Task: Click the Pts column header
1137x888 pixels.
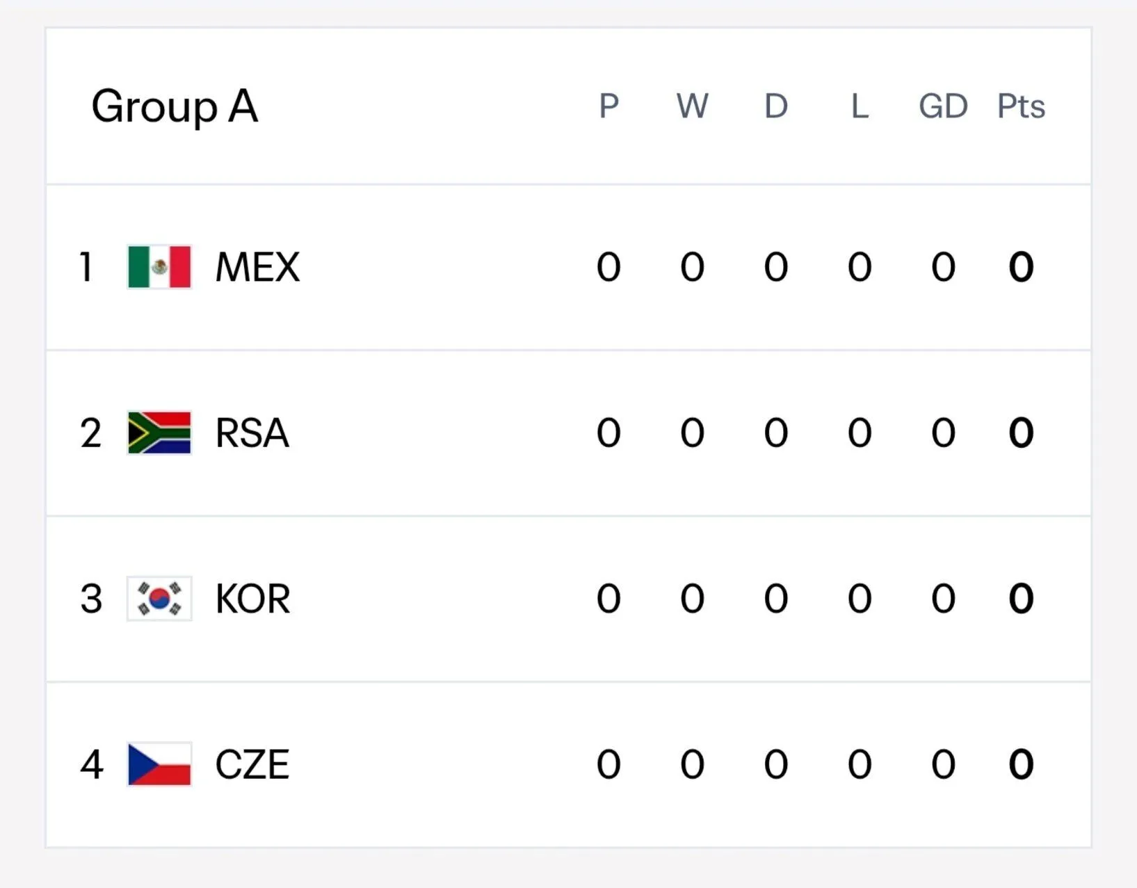Action: pyautogui.click(x=1022, y=106)
